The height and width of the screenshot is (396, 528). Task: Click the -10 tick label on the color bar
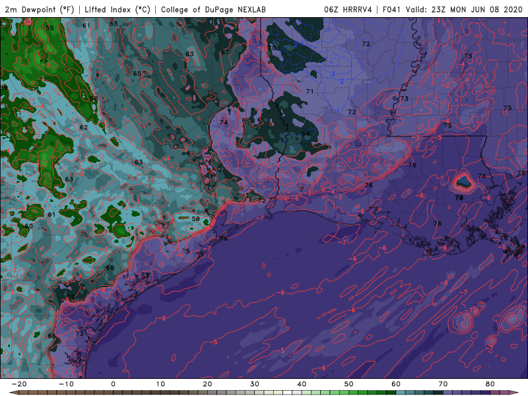(x=66, y=384)
